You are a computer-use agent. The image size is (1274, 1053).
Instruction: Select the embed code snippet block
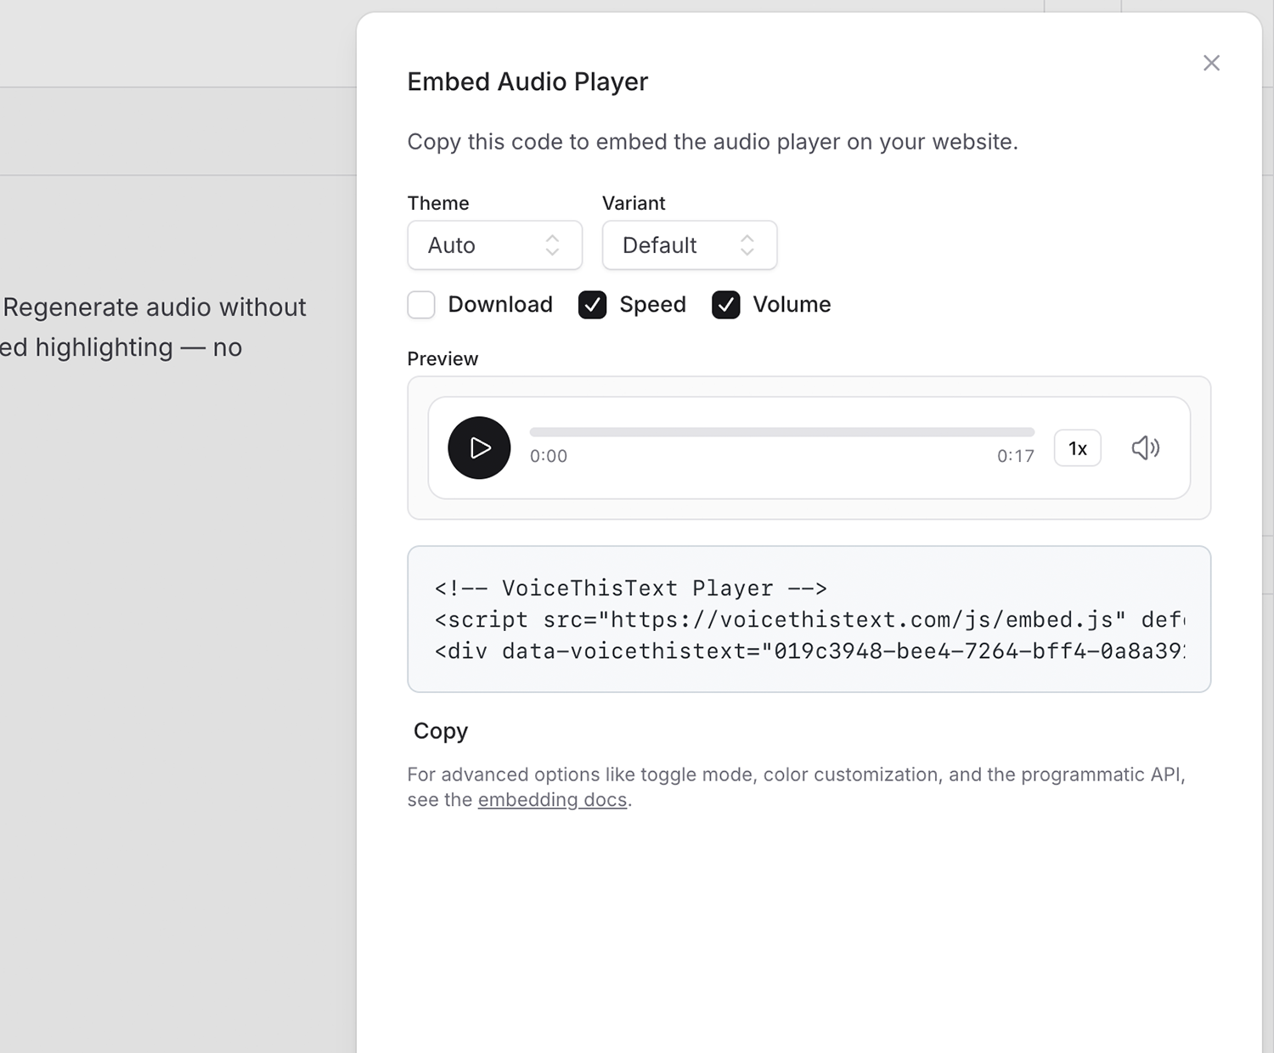pyautogui.click(x=807, y=618)
